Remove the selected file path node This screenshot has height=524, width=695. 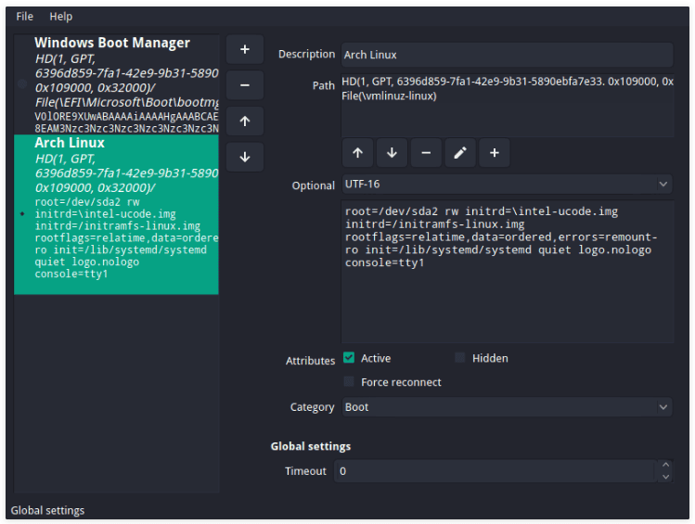click(426, 153)
